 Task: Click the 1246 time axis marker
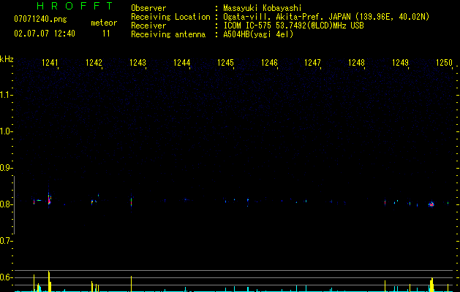pos(269,63)
